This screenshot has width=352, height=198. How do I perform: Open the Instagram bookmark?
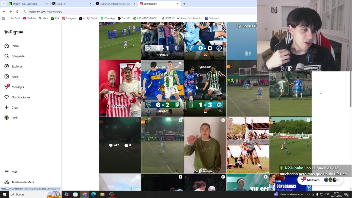(69, 18)
